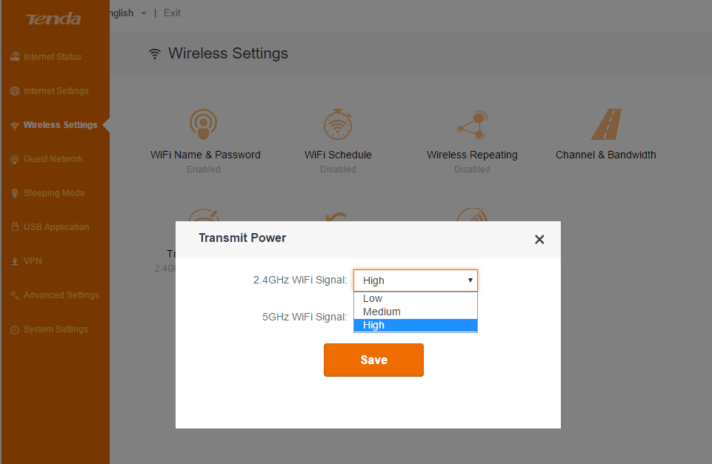The width and height of the screenshot is (712, 464).
Task: Close the Transmit Power dialog
Action: [x=539, y=239]
